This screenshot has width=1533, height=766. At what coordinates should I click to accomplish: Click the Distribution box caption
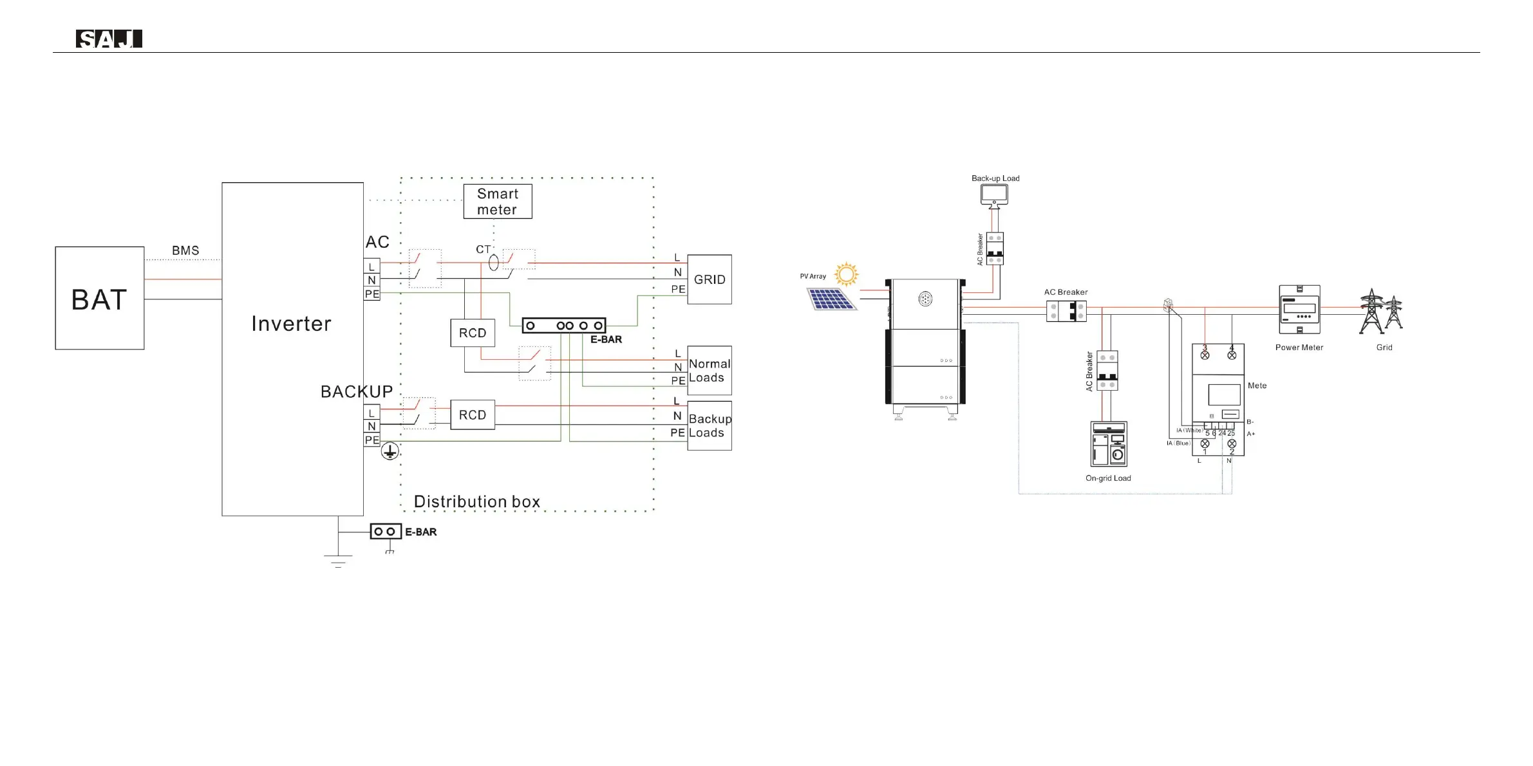click(x=477, y=501)
